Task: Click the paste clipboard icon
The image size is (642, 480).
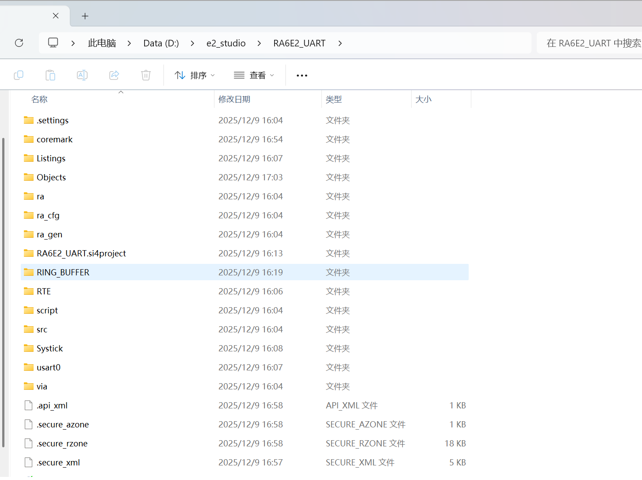Action: (50, 75)
